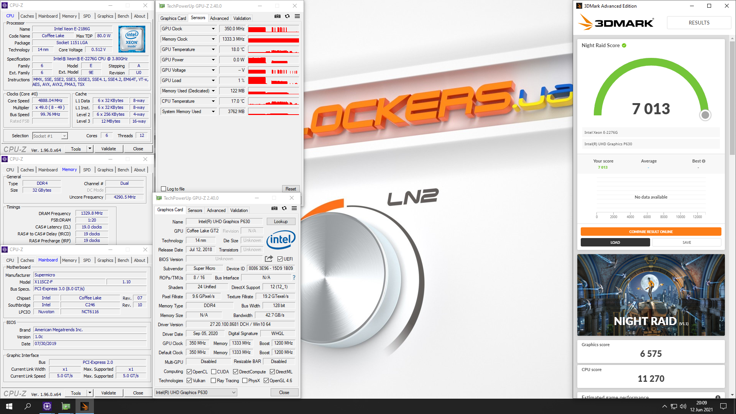
Task: Open the notification center icon
Action: 723,406
